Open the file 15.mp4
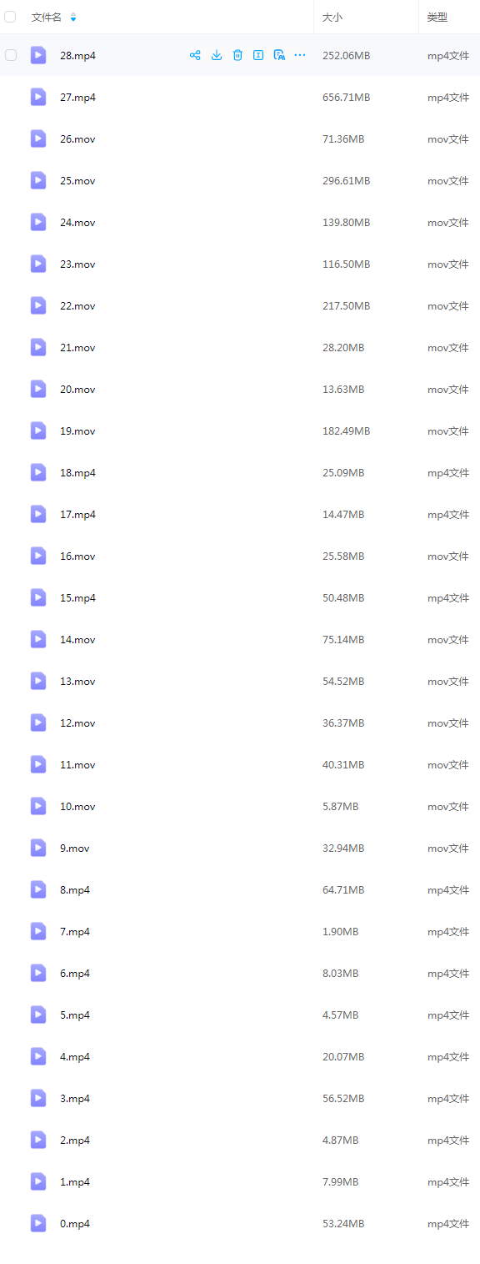Screen dimensions: 480x1264 77,598
